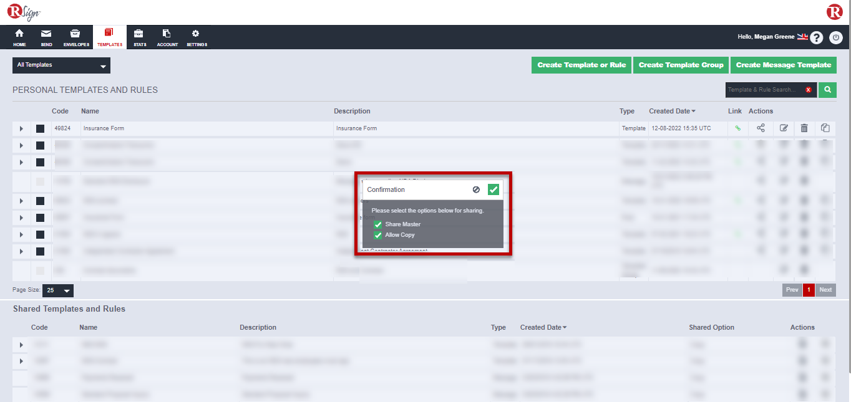851x402 pixels.
Task: Open the Stats section
Action: (x=139, y=37)
